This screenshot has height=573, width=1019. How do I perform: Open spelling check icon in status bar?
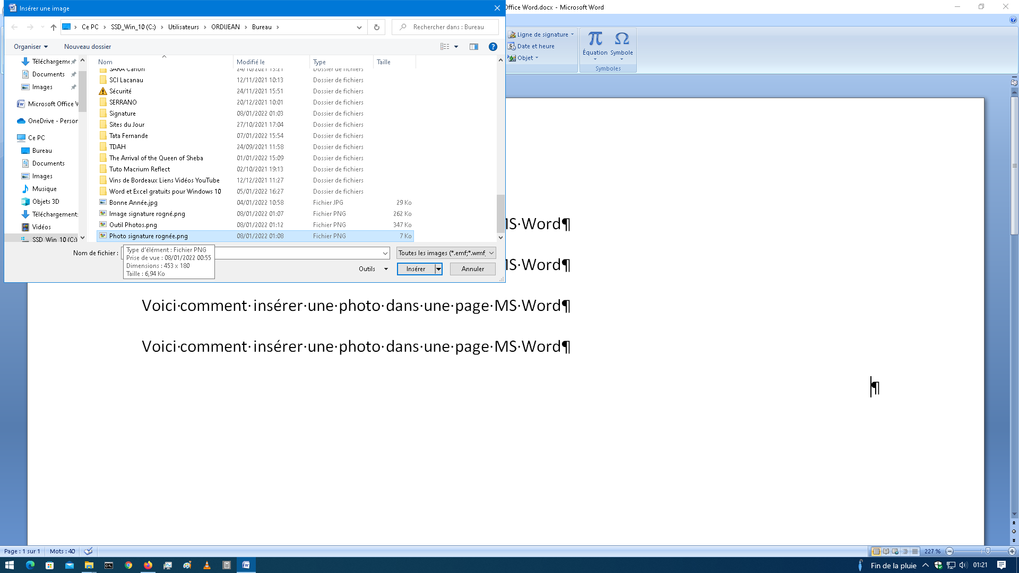click(88, 551)
